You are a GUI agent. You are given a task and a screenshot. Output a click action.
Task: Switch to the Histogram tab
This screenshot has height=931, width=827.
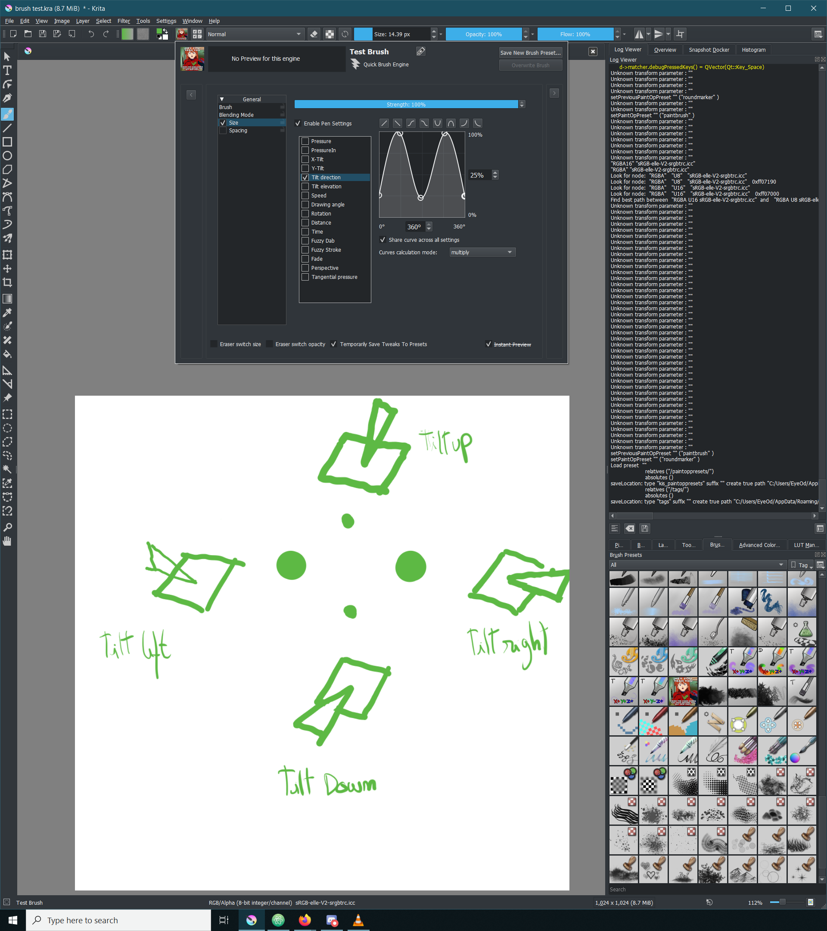click(x=753, y=50)
